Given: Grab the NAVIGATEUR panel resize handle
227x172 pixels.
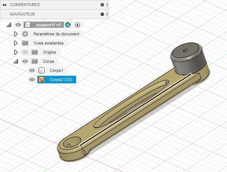Looking at the screenshot, I should click(107, 14).
